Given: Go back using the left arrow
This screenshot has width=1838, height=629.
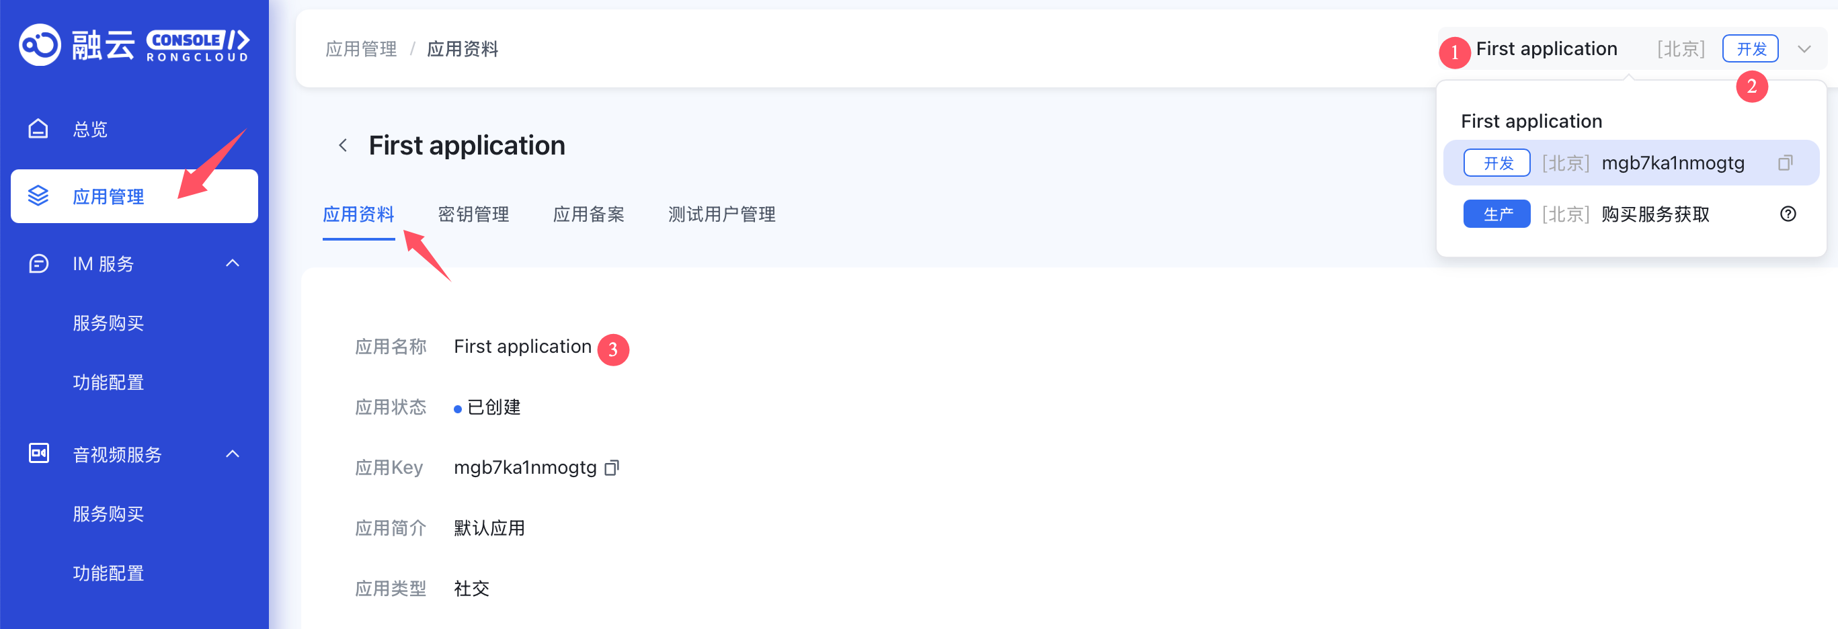Looking at the screenshot, I should coord(344,145).
